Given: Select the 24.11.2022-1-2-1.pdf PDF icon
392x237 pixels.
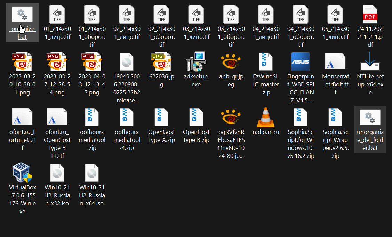Looking at the screenshot, I should coord(370,15).
